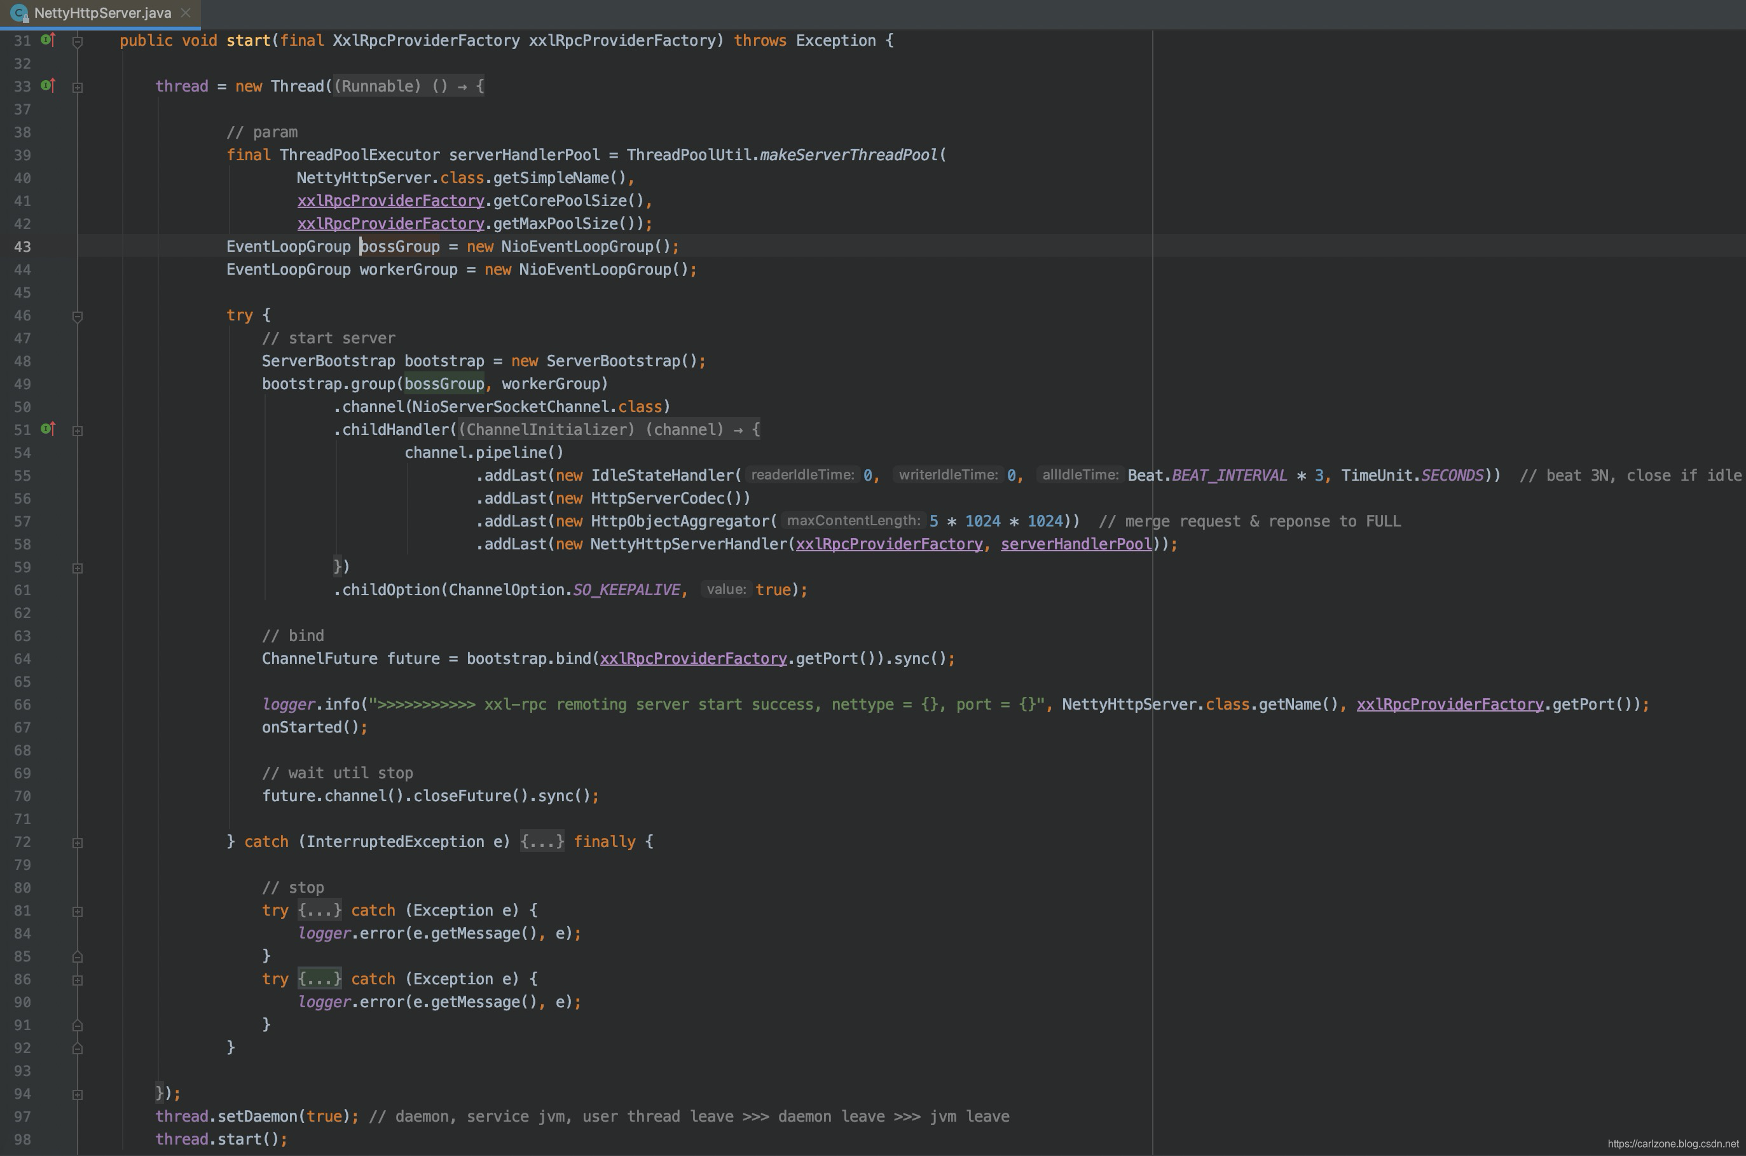
Task: Click the allIdleTime parameter hint
Action: pos(1080,475)
